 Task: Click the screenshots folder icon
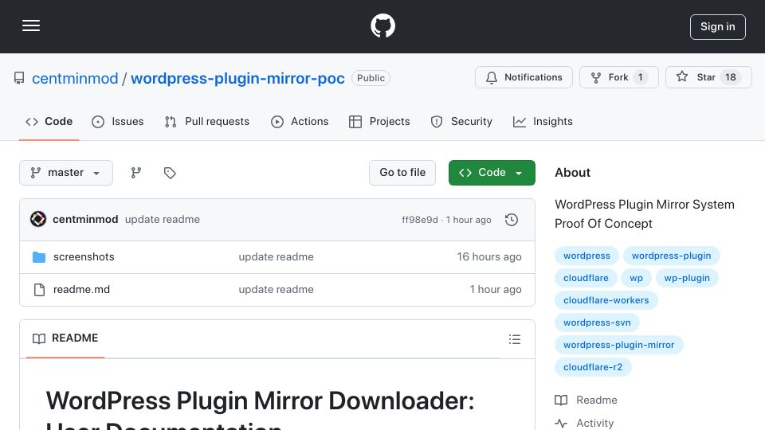(x=39, y=257)
